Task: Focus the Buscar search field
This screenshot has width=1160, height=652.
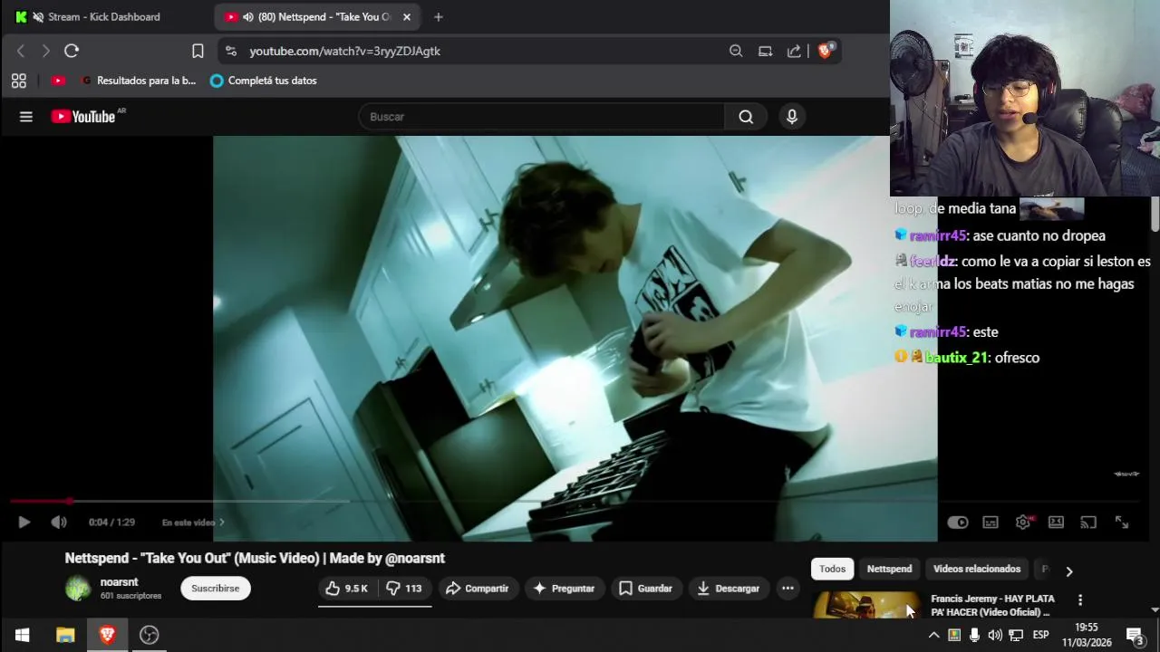Action: 542,117
